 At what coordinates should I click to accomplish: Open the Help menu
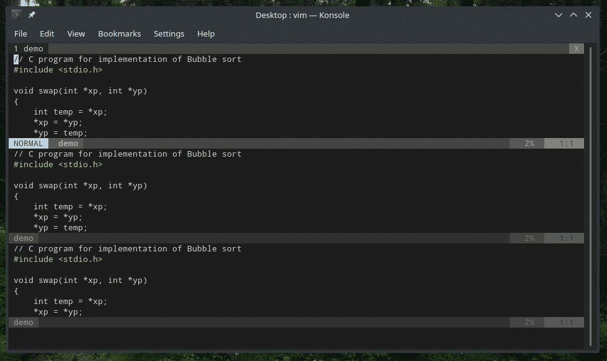[x=206, y=33]
